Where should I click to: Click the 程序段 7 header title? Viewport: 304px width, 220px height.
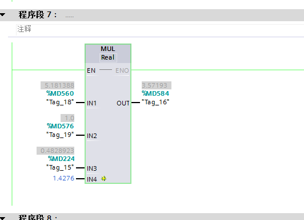pyautogui.click(x=38, y=15)
